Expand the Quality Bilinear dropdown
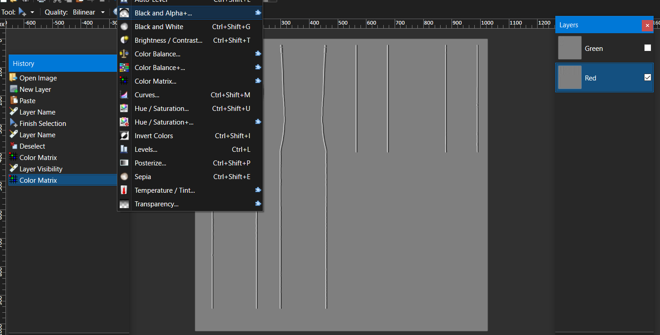660x335 pixels. click(89, 12)
